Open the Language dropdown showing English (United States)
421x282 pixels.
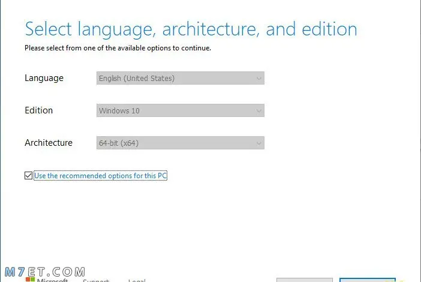point(180,78)
